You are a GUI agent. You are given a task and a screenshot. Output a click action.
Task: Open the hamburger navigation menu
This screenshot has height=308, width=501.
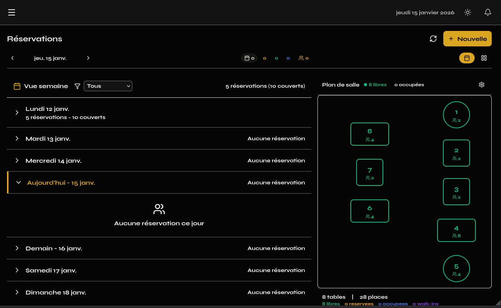(x=12, y=12)
